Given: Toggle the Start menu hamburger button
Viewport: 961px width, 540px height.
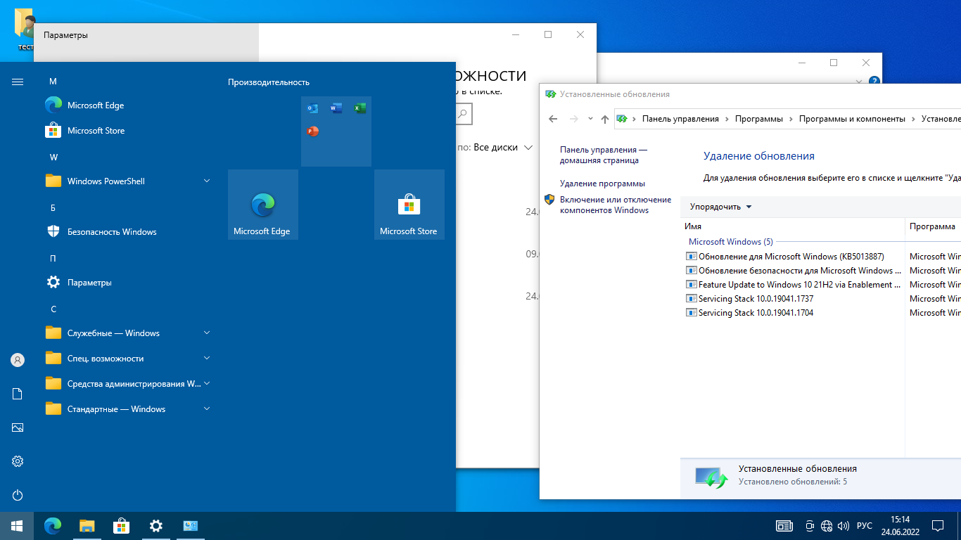Looking at the screenshot, I should (18, 82).
